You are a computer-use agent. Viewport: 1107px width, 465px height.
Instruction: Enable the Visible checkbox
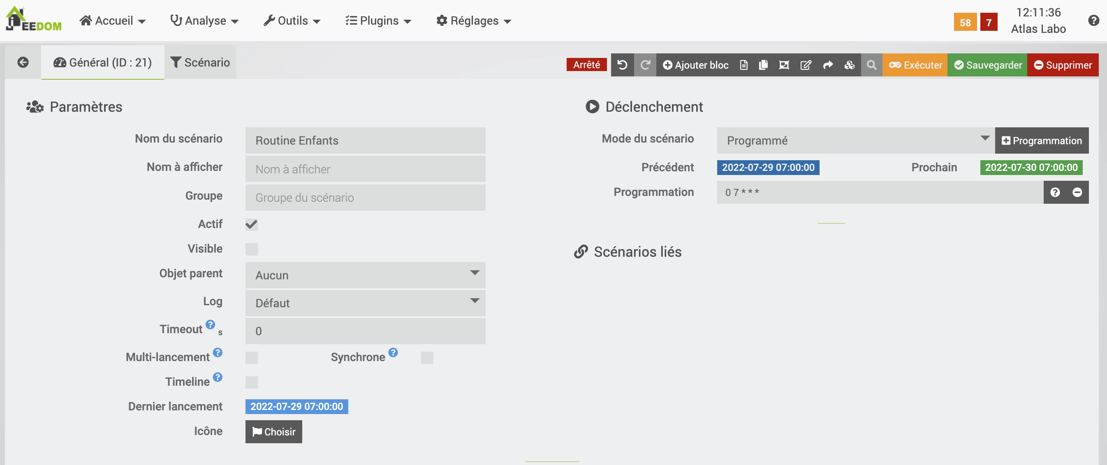click(x=251, y=249)
